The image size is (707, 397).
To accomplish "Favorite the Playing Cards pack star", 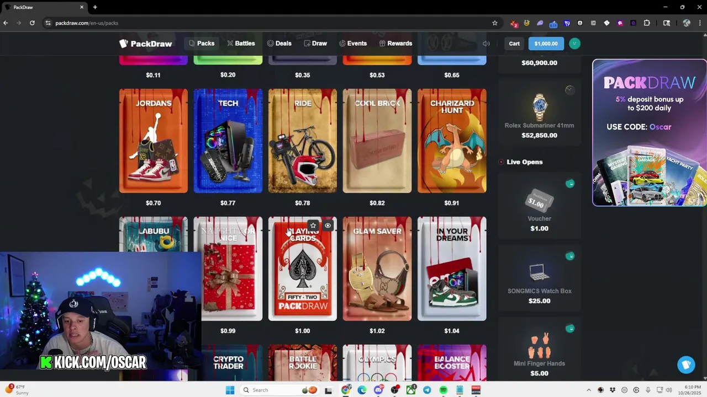I will coord(313,226).
